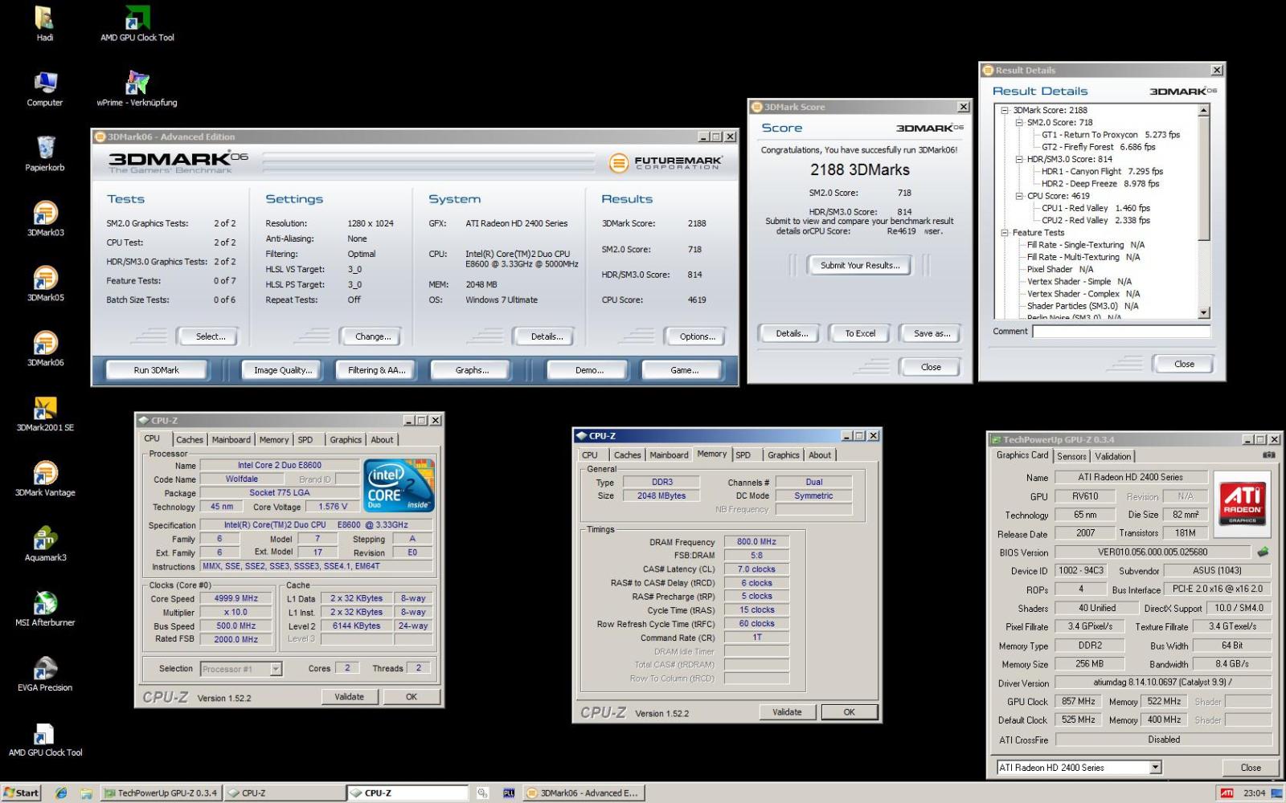Viewport: 1286px width, 803px height.
Task: Switch to TechPowerUp GPU-Z taskbar item
Action: tap(162, 793)
